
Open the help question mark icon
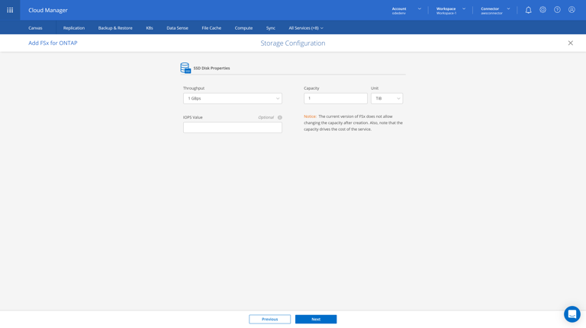click(557, 10)
